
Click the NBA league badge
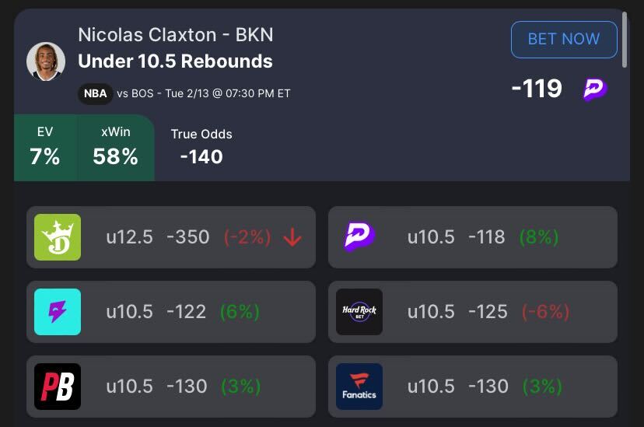[x=94, y=93]
